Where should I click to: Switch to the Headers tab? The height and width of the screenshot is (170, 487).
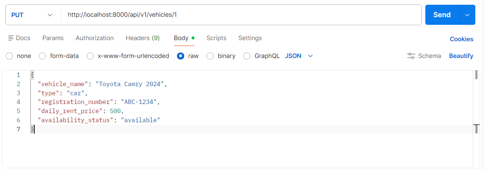pos(142,38)
